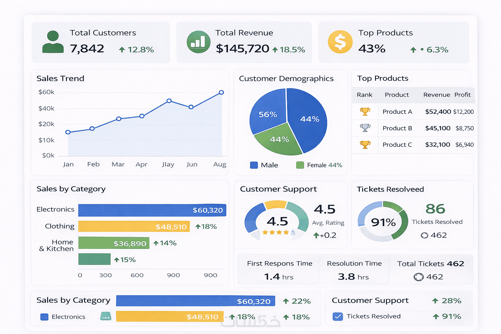Select the Clothing $48,510 yellow bar
The width and height of the screenshot is (501, 334).
134,226
